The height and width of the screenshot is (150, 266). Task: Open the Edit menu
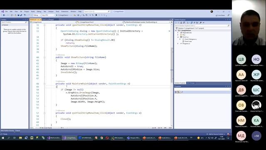[11, 11]
